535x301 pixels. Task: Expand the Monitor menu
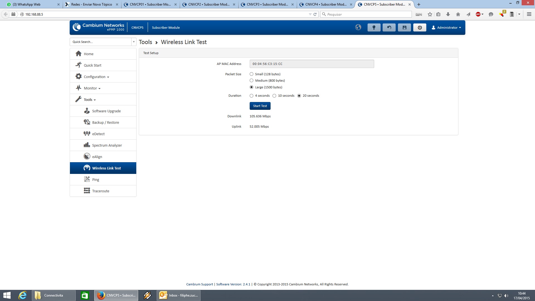pos(92,88)
